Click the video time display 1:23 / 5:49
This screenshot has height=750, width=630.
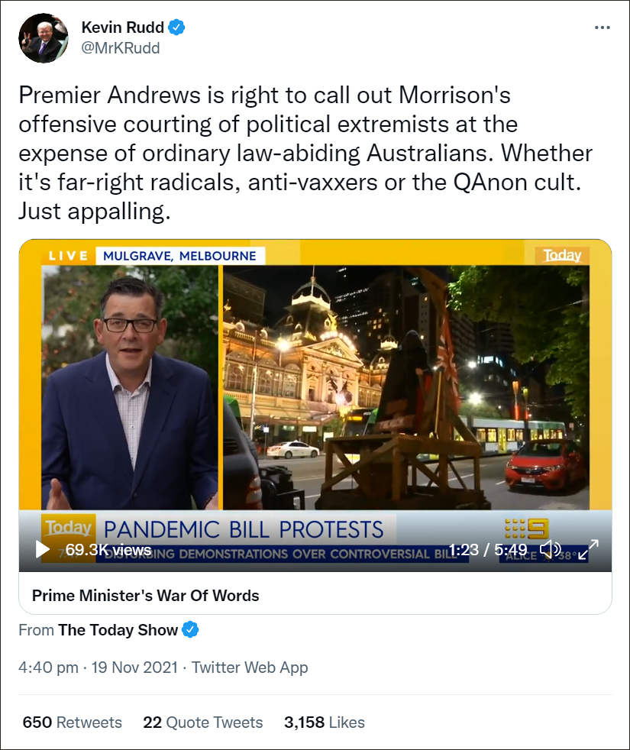click(x=487, y=550)
